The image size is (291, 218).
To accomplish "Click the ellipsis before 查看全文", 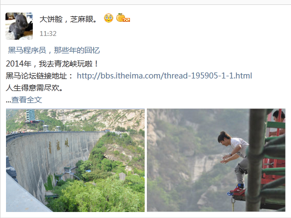I will pyautogui.click(x=8, y=101).
